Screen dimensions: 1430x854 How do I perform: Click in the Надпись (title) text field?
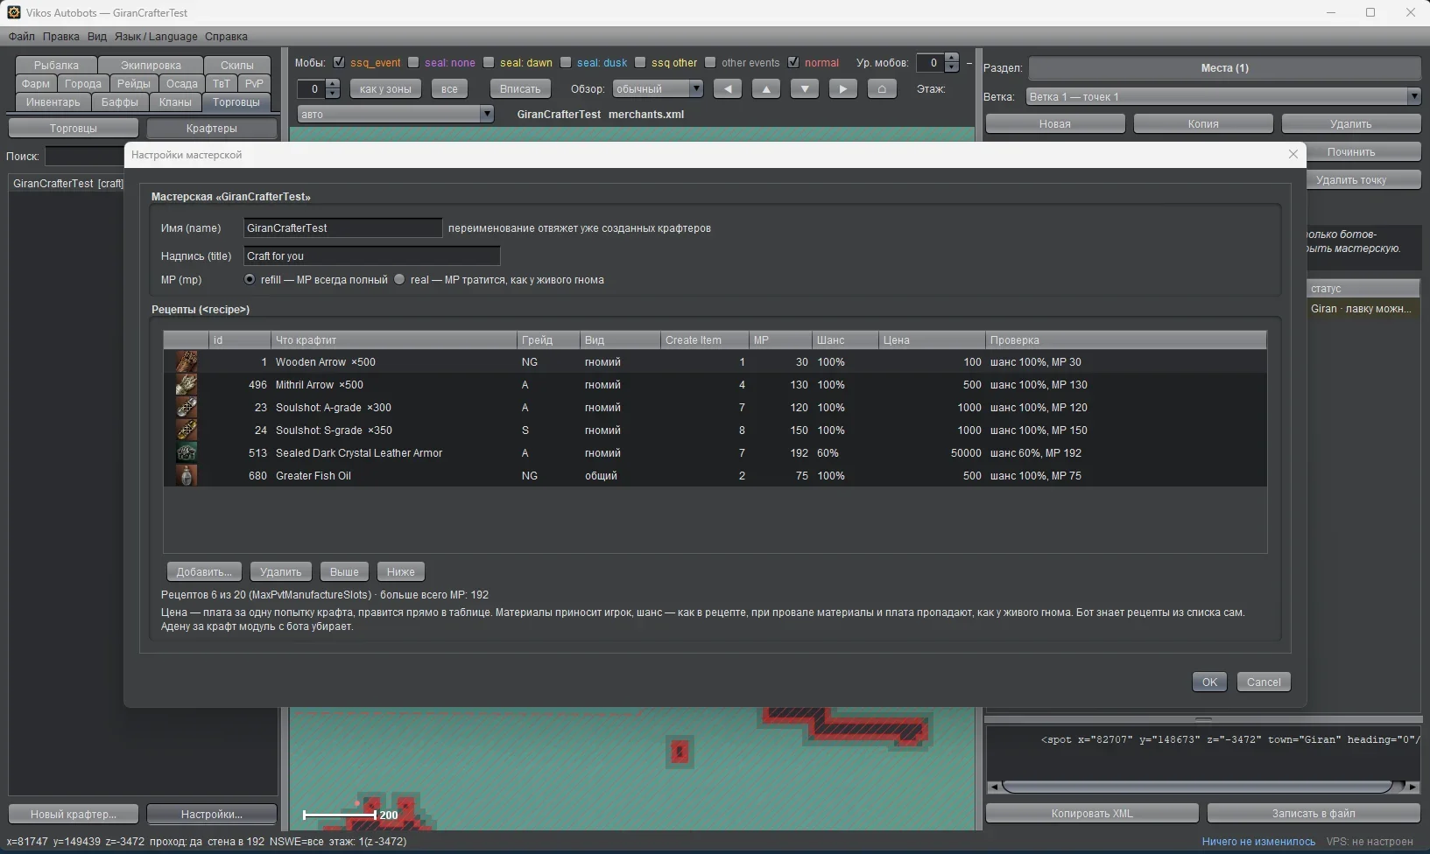[371, 255]
